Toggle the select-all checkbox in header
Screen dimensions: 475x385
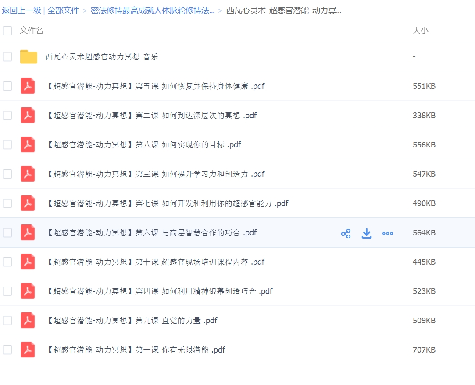(7, 31)
